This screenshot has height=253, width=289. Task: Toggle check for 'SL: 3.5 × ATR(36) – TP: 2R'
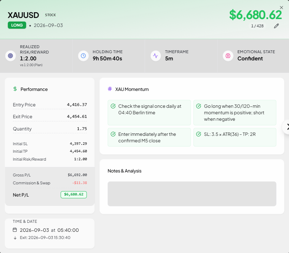pyautogui.click(x=199, y=134)
